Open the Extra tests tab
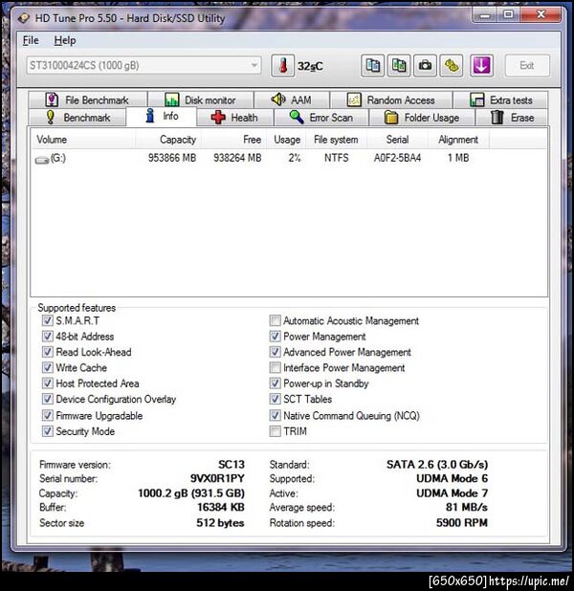 (x=500, y=99)
